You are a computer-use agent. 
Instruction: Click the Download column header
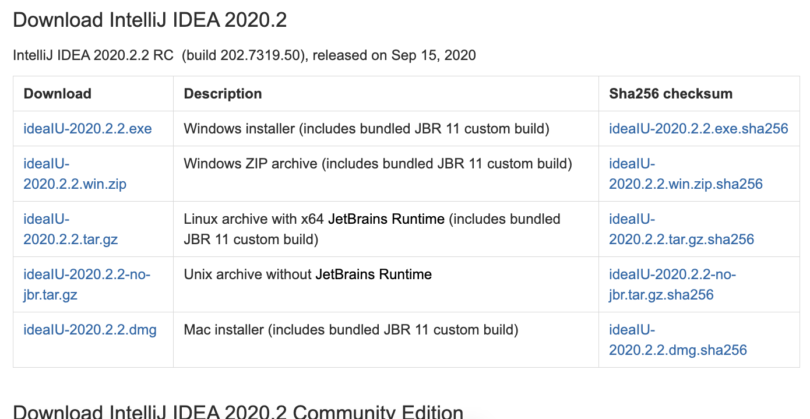click(57, 94)
